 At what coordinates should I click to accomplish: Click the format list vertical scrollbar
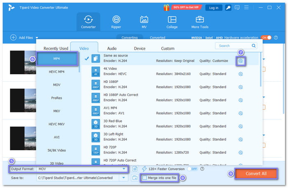(260, 70)
